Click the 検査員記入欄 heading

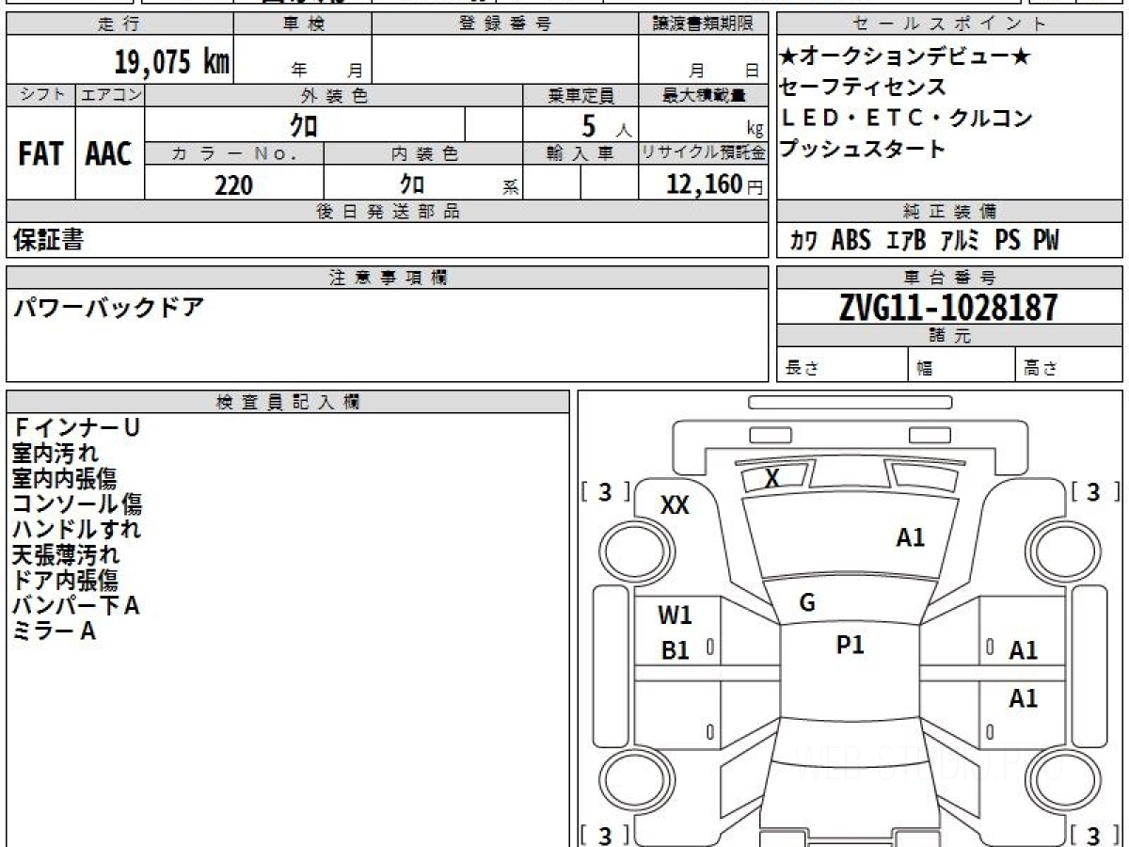click(288, 402)
